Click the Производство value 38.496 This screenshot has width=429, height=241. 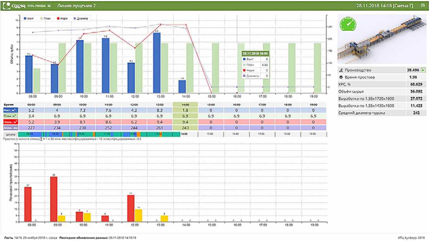click(x=413, y=70)
